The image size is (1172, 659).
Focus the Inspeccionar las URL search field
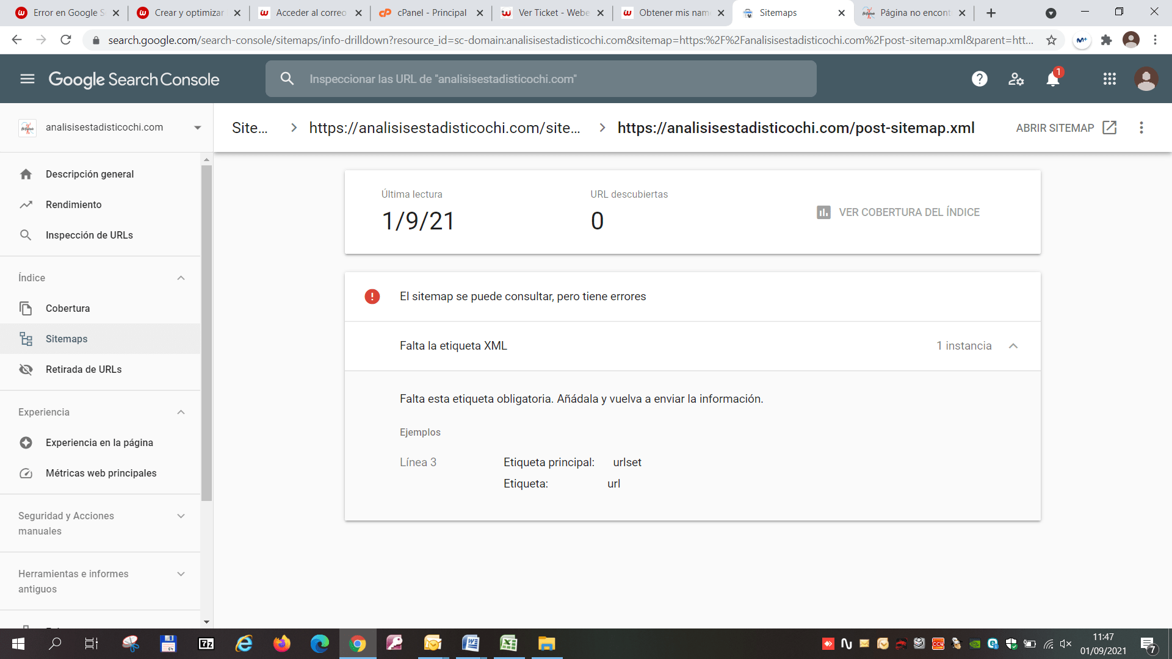(541, 79)
